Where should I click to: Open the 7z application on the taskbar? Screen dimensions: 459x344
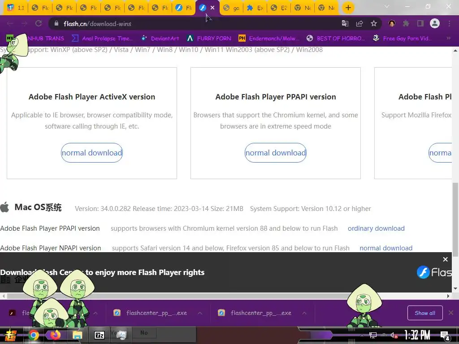[99, 335]
